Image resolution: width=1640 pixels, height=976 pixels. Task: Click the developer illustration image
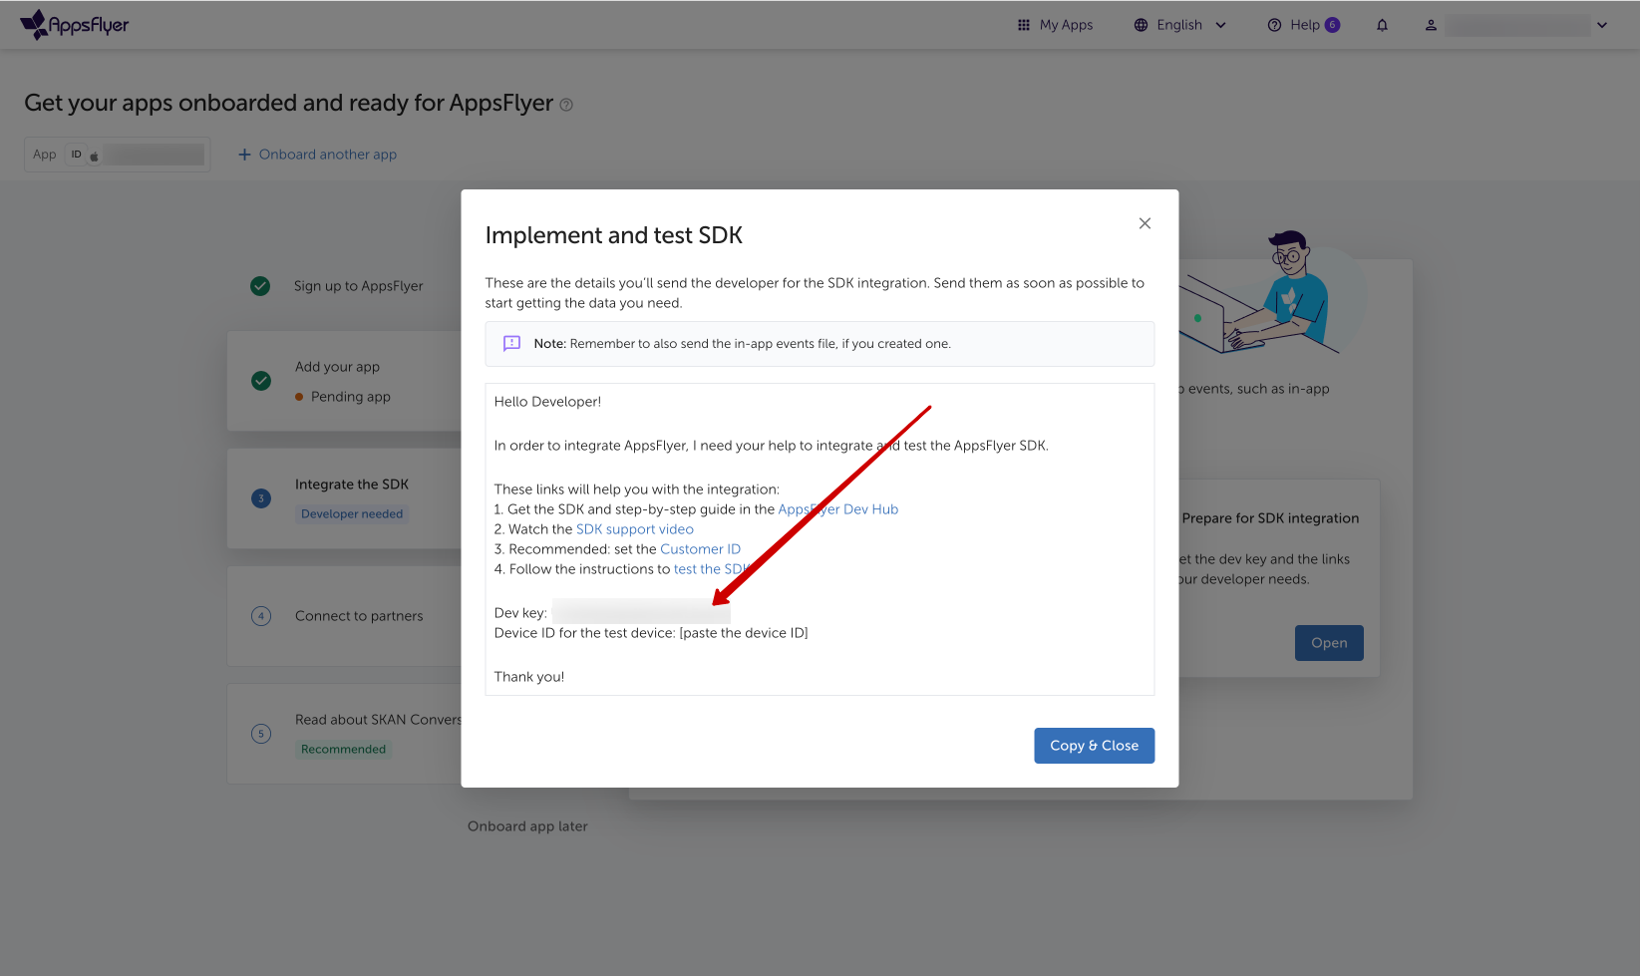1271,292
